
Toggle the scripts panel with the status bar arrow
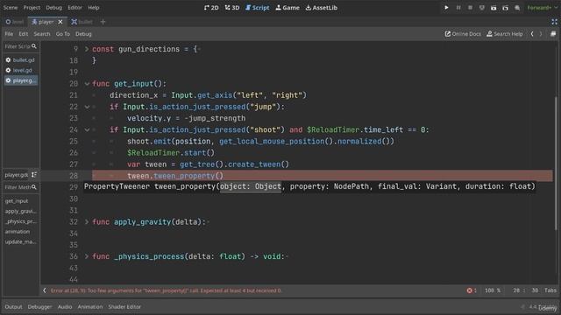tap(45, 290)
